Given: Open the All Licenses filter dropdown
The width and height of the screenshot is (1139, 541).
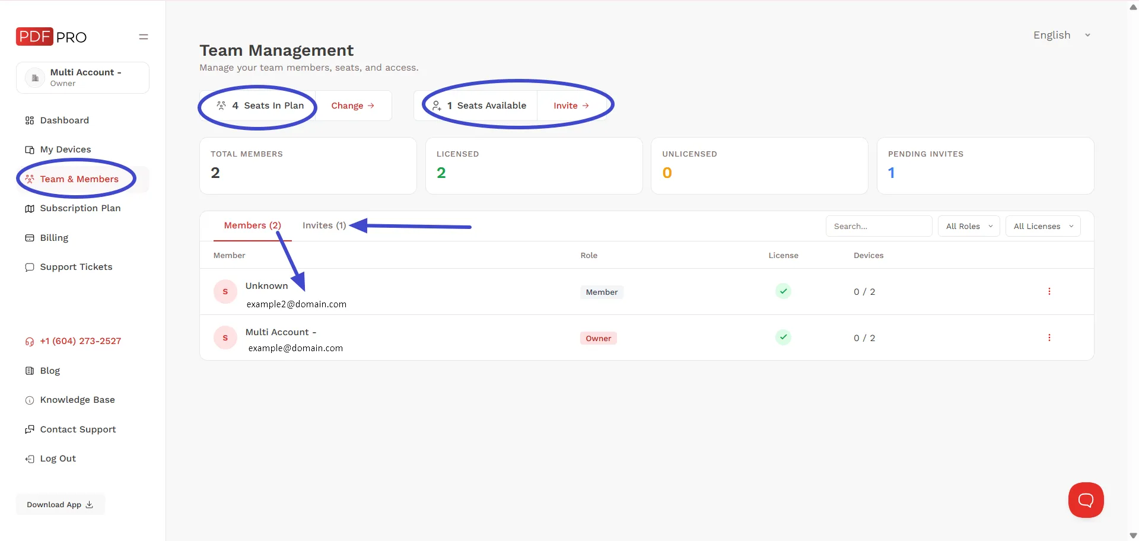Looking at the screenshot, I should (x=1043, y=226).
